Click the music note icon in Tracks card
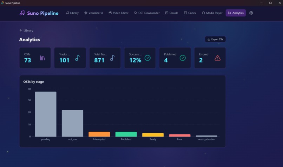Image resolution: width=283 pixels, height=167 pixels. pyautogui.click(x=78, y=58)
